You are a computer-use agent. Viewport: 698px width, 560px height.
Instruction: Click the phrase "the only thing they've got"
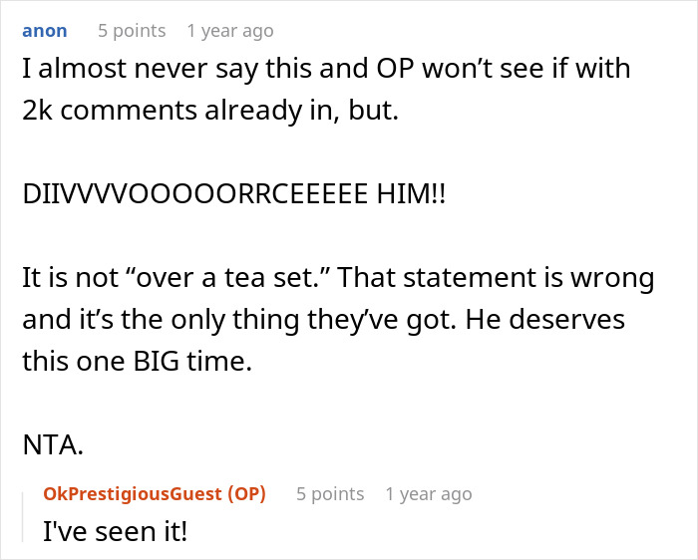(232, 320)
